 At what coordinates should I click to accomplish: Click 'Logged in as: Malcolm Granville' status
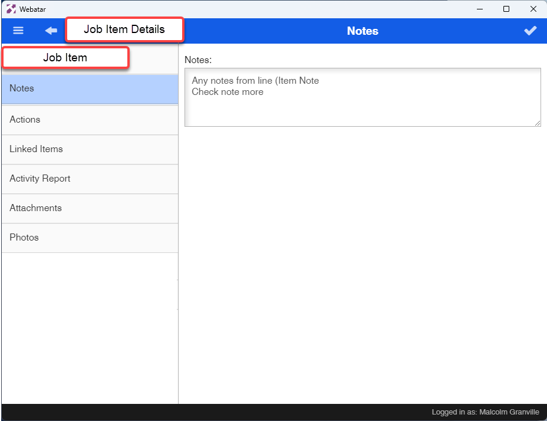[x=485, y=412]
